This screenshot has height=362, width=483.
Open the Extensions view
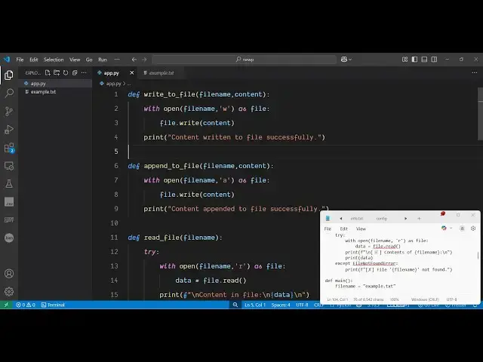click(x=9, y=148)
